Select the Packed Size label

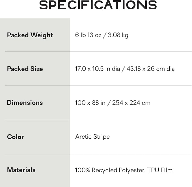(x=25, y=69)
